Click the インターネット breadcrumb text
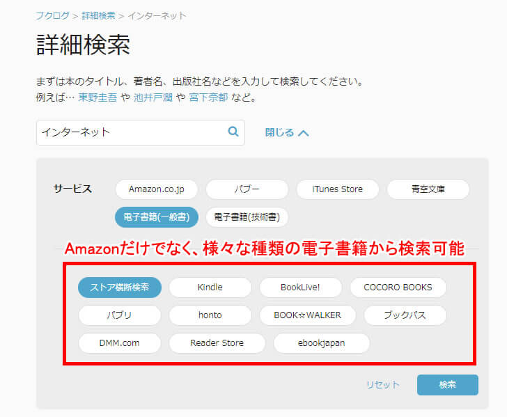Screen dimensions: 507x417 click(157, 15)
